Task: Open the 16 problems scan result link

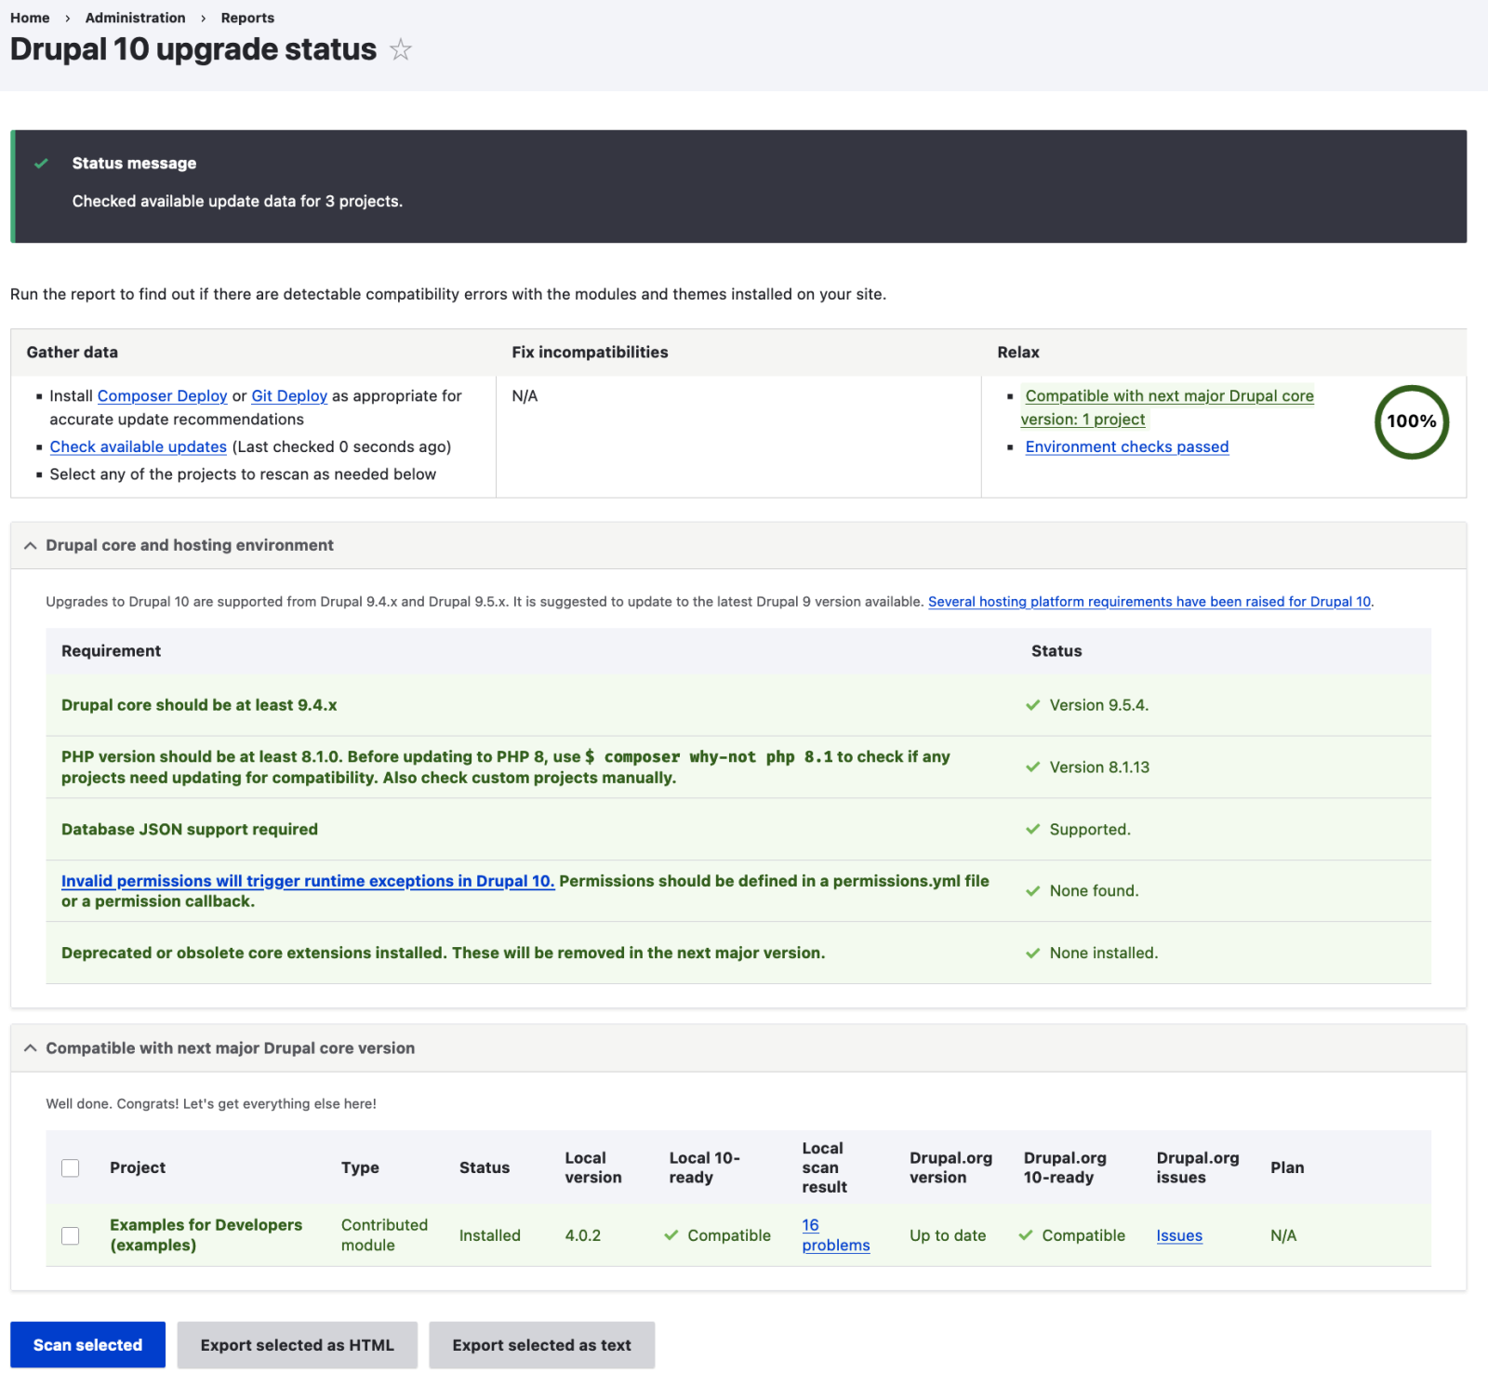Action: pyautogui.click(x=834, y=1235)
